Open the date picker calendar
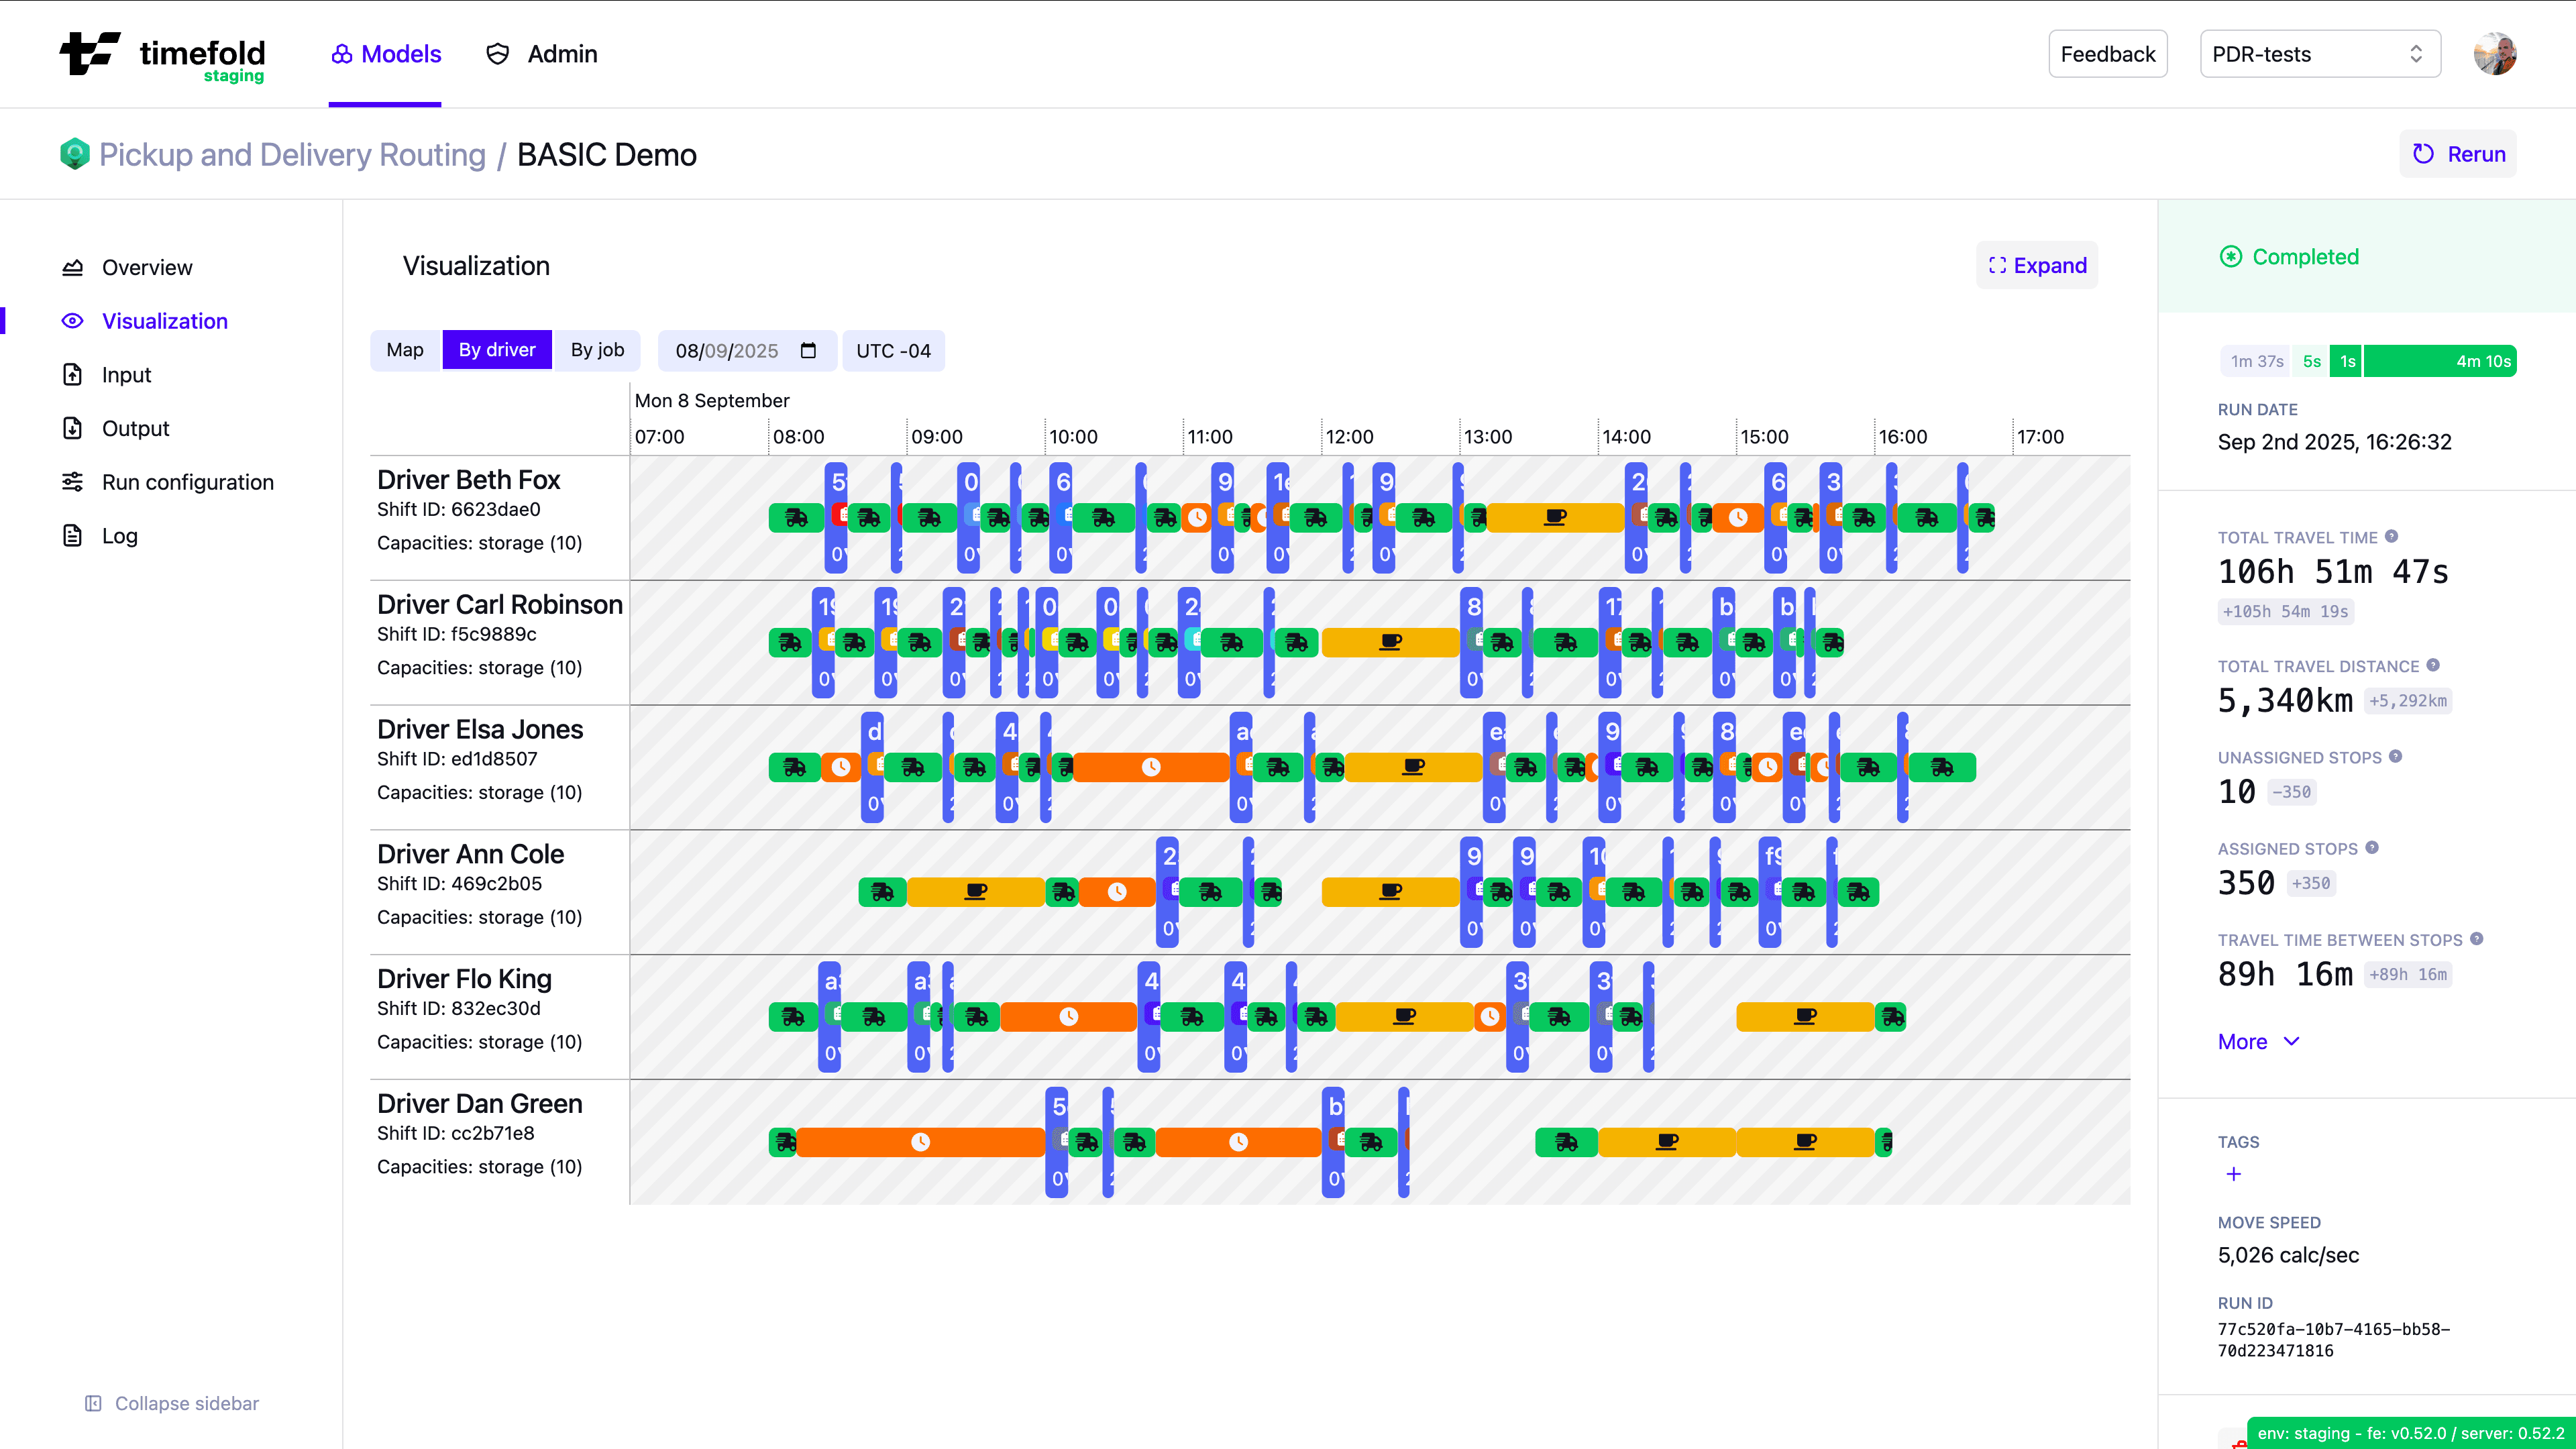 (809, 350)
